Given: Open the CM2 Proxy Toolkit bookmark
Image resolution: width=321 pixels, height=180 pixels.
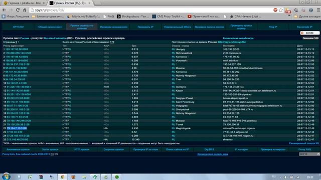Looking at the screenshot, I should coord(169,16).
